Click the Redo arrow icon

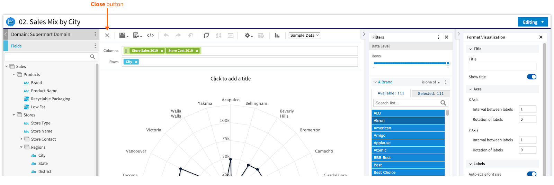pyautogui.click(x=178, y=35)
